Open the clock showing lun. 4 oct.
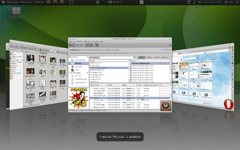The image size is (240, 150). click(213, 2)
